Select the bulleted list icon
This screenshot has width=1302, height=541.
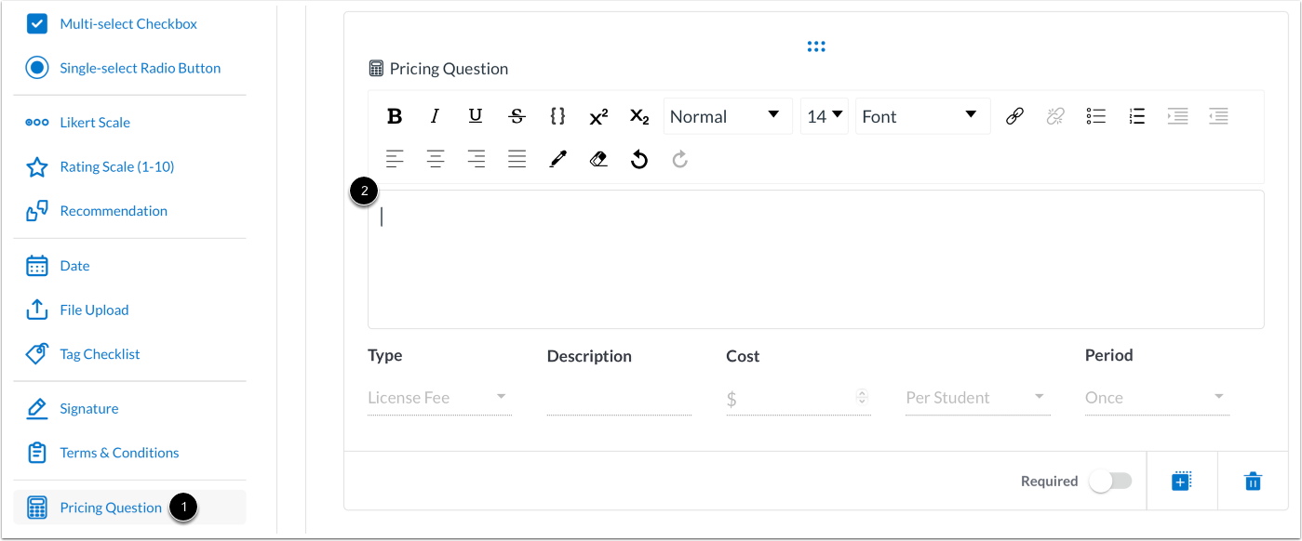tap(1095, 115)
